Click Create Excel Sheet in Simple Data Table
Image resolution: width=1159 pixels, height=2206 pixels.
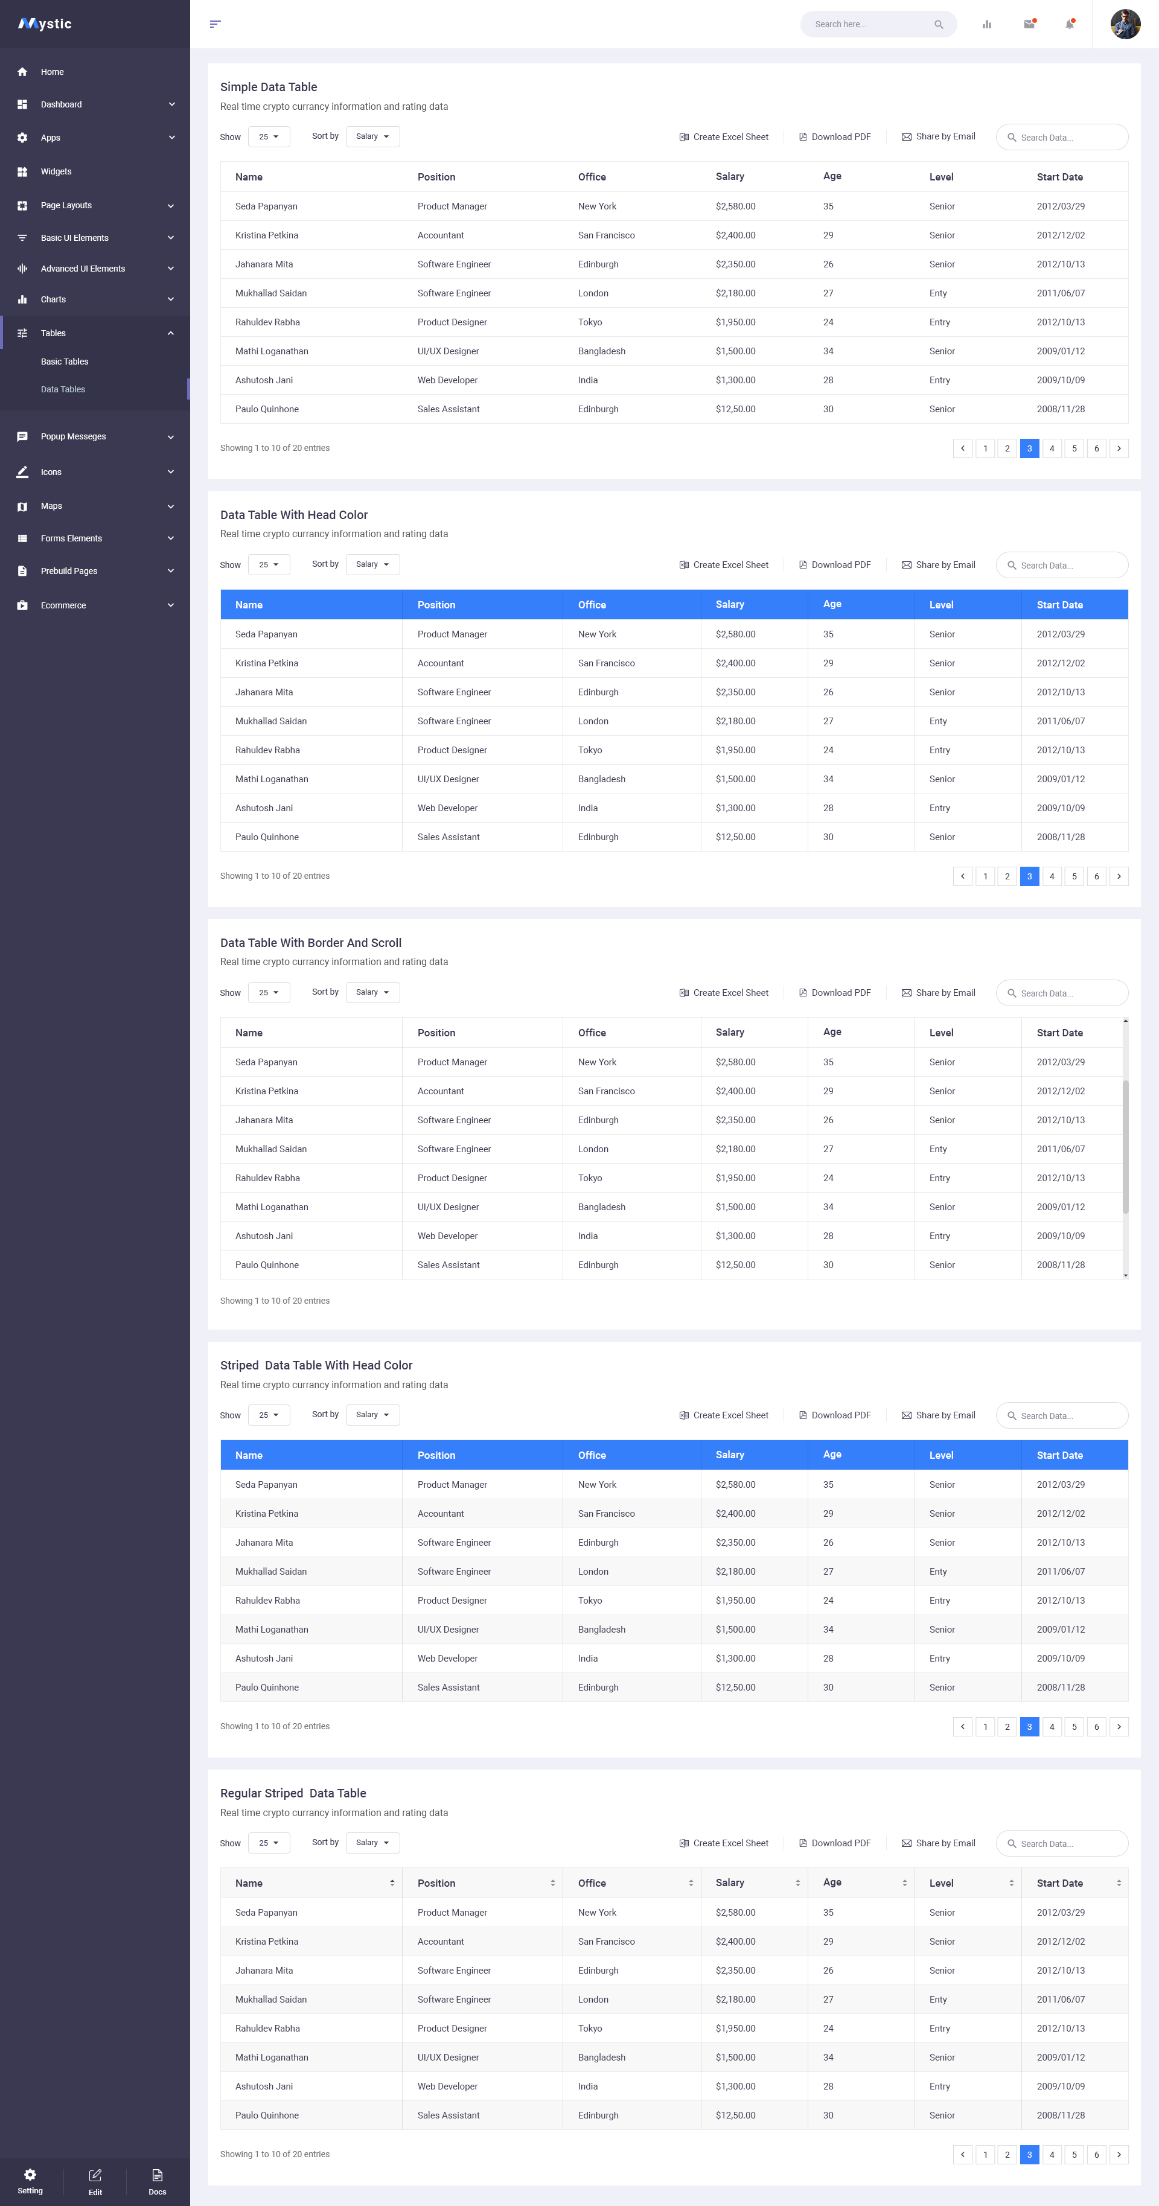coord(724,137)
